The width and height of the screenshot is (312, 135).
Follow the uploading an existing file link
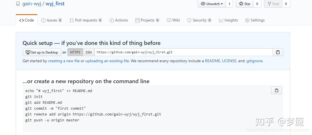point(107,61)
